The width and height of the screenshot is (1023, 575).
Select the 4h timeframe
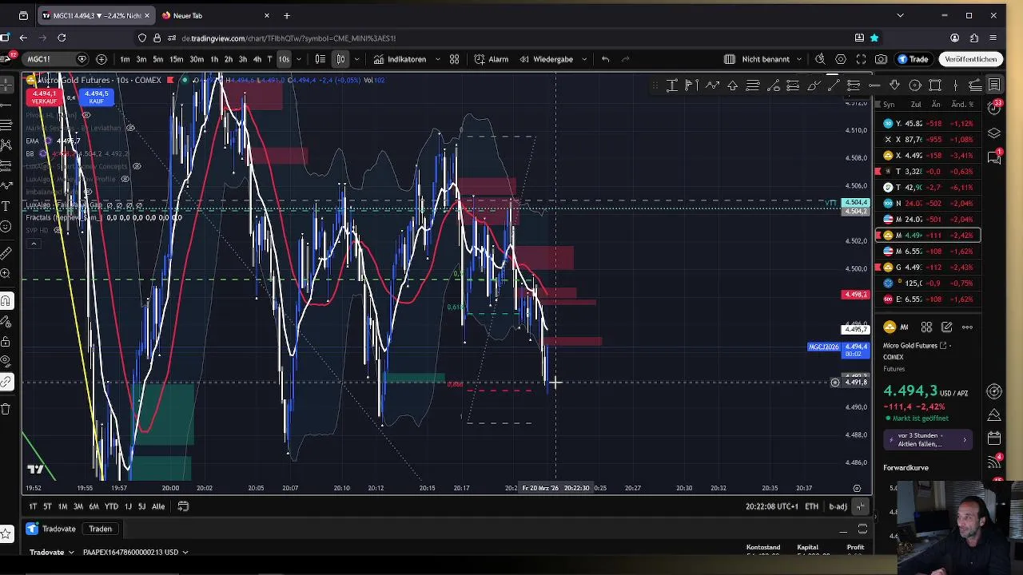point(257,59)
